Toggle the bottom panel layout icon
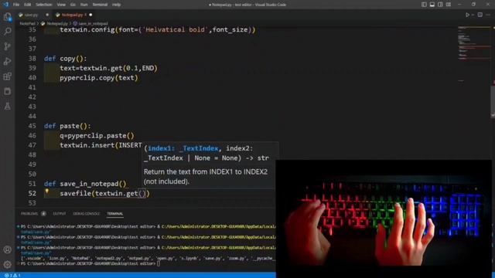Screen dimensions: 495x278 (432, 5)
